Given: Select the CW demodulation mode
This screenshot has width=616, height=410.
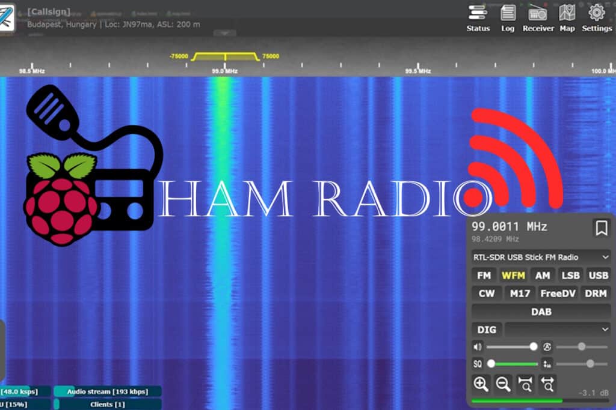Looking at the screenshot, I should (486, 293).
